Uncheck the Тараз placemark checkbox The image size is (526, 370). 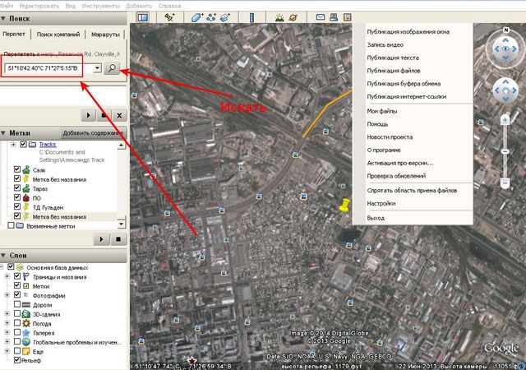pyautogui.click(x=17, y=188)
